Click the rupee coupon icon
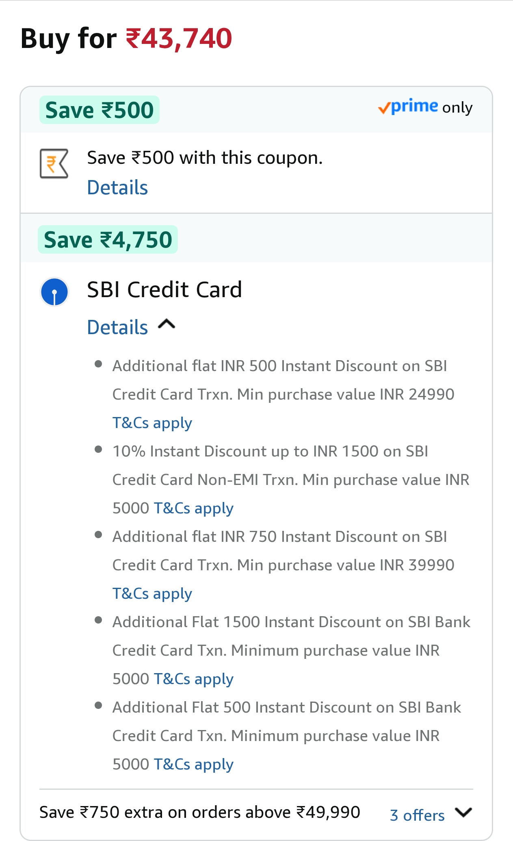Viewport: 513px width, 841px height. point(54,163)
